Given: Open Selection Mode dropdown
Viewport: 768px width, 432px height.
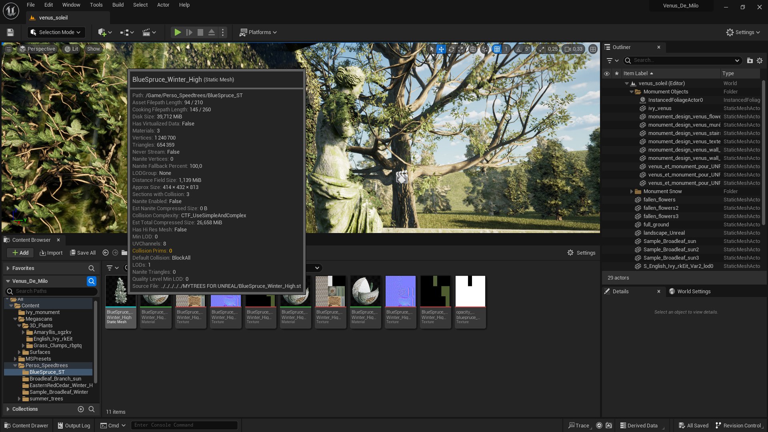Looking at the screenshot, I should [56, 32].
